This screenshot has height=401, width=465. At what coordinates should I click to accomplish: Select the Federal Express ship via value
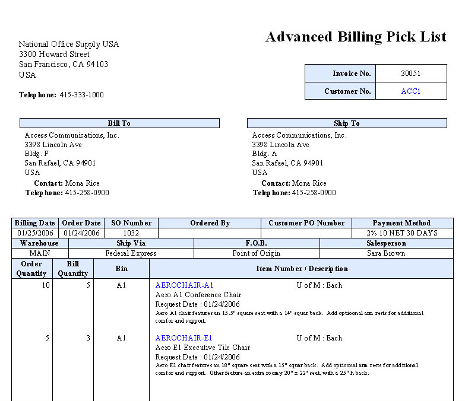(x=131, y=253)
